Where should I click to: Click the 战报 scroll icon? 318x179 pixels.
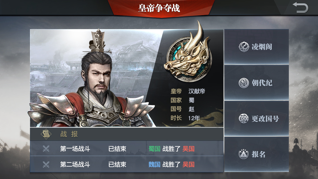click(x=46, y=134)
